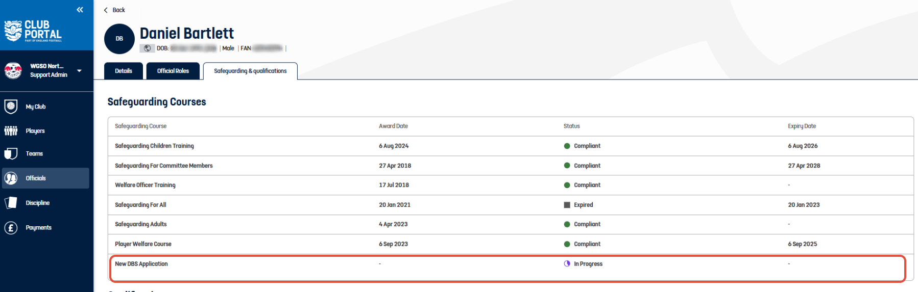918x292 pixels.
Task: Click green Compliant icon for Player Welfare Course
Action: 567,244
